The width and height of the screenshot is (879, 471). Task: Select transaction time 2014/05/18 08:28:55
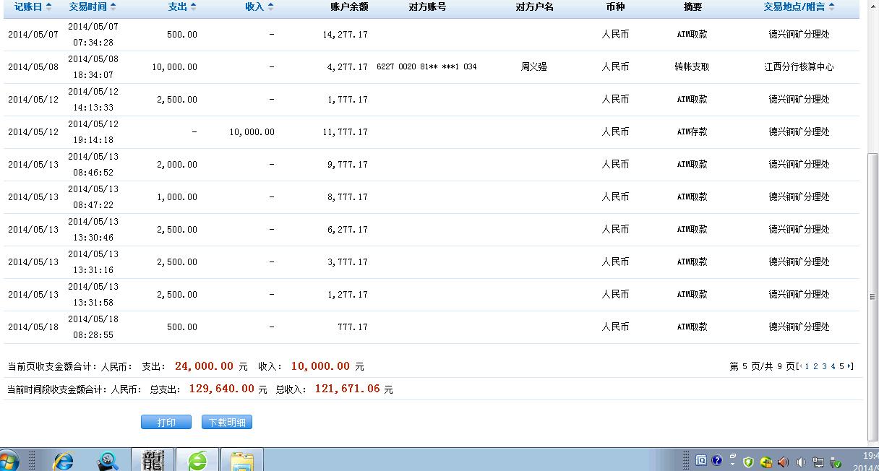[x=93, y=327]
